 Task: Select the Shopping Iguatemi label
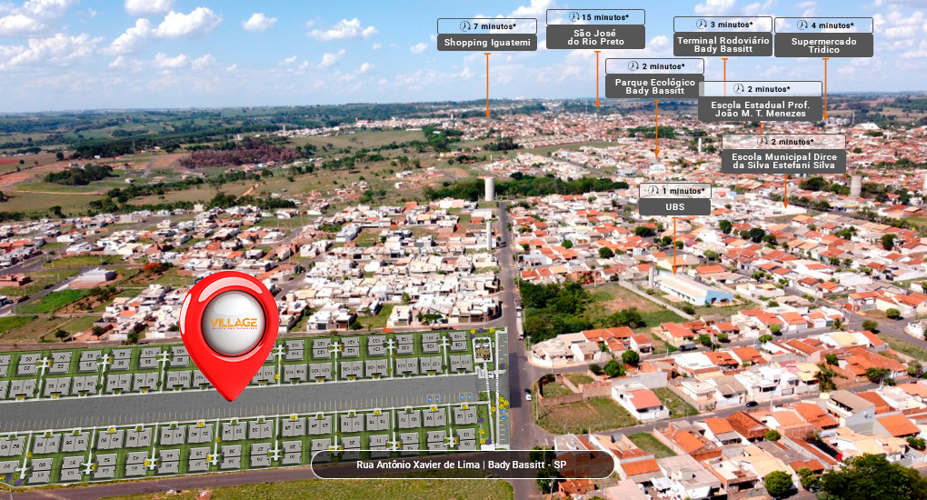487,43
